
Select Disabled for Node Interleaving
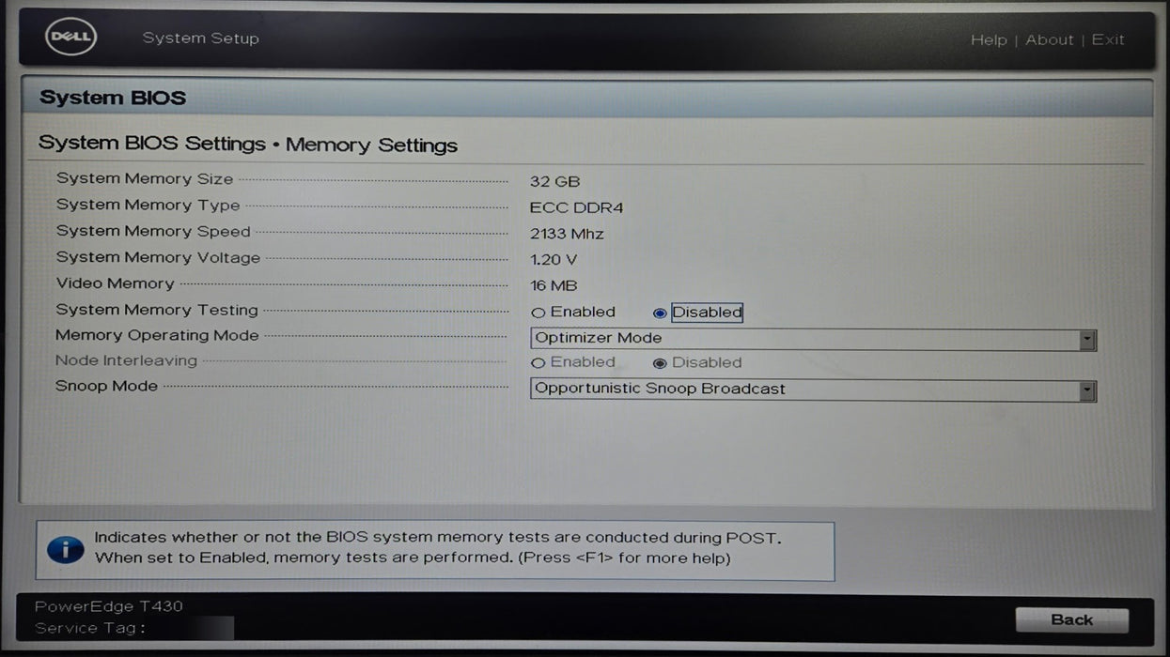[x=697, y=362]
